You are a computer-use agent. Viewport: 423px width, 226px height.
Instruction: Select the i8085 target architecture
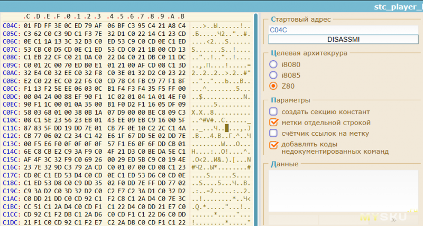[273, 74]
